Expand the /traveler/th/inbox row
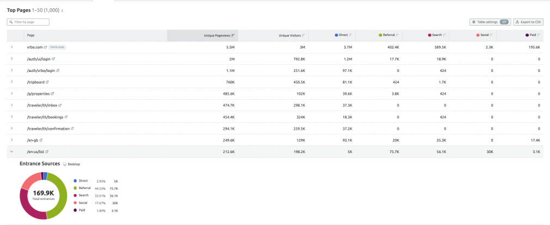 [11, 105]
